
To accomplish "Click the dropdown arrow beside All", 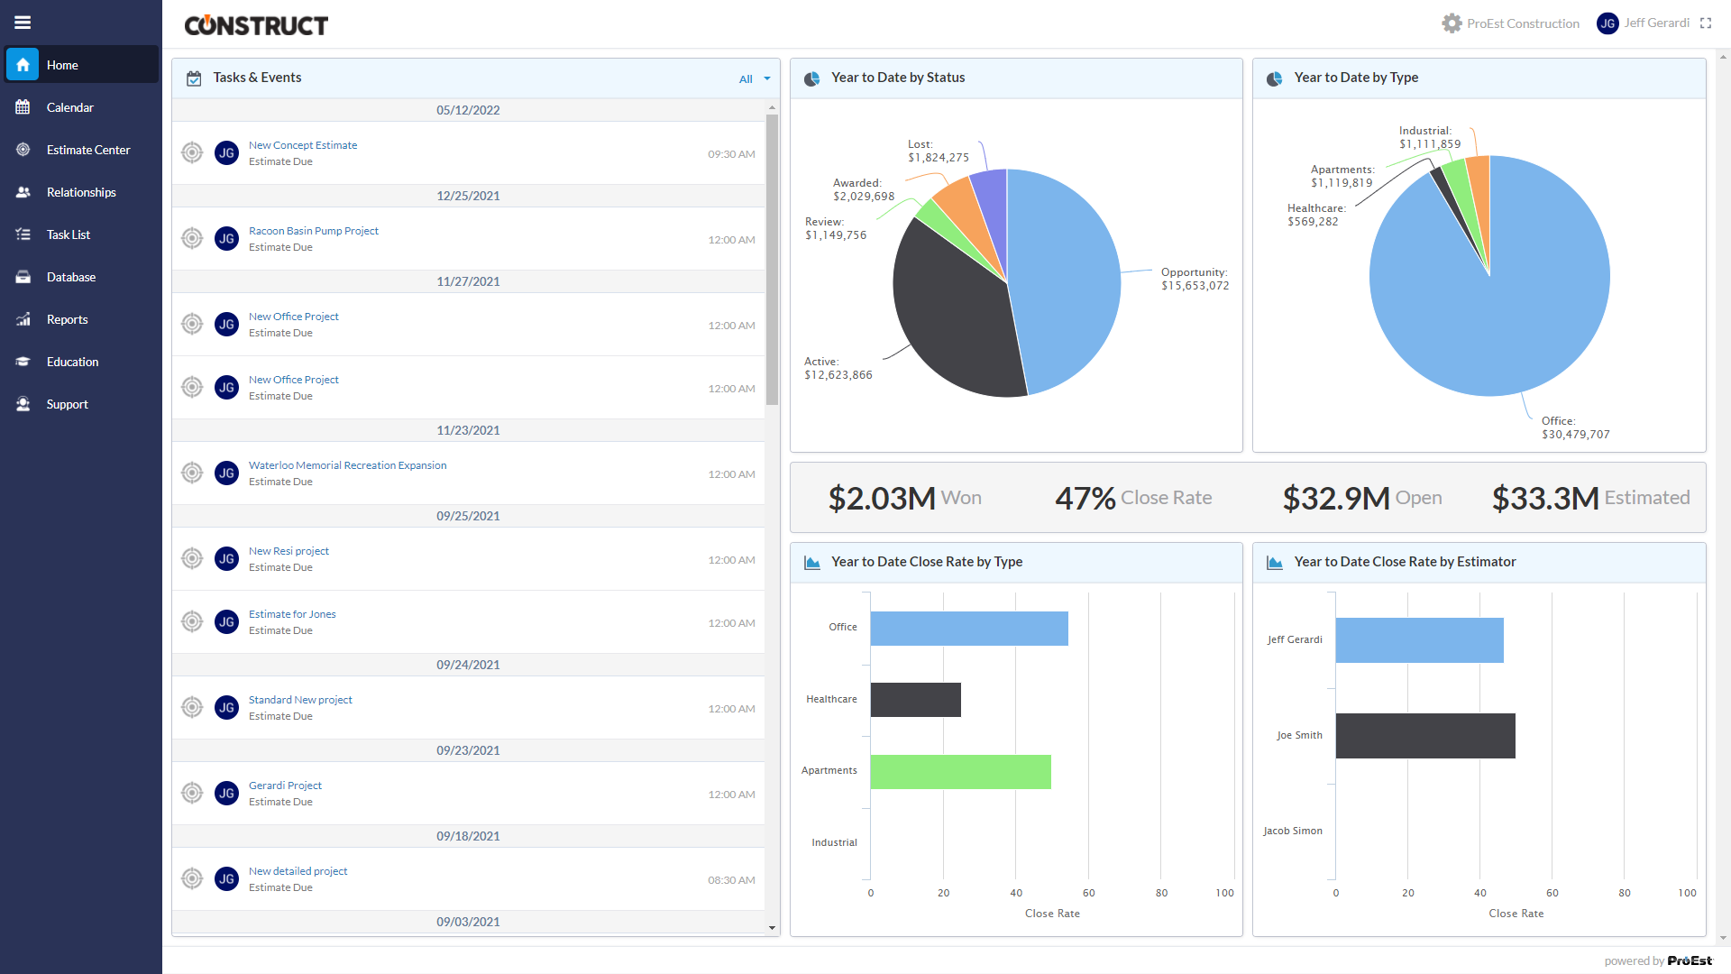I will pyautogui.click(x=767, y=79).
